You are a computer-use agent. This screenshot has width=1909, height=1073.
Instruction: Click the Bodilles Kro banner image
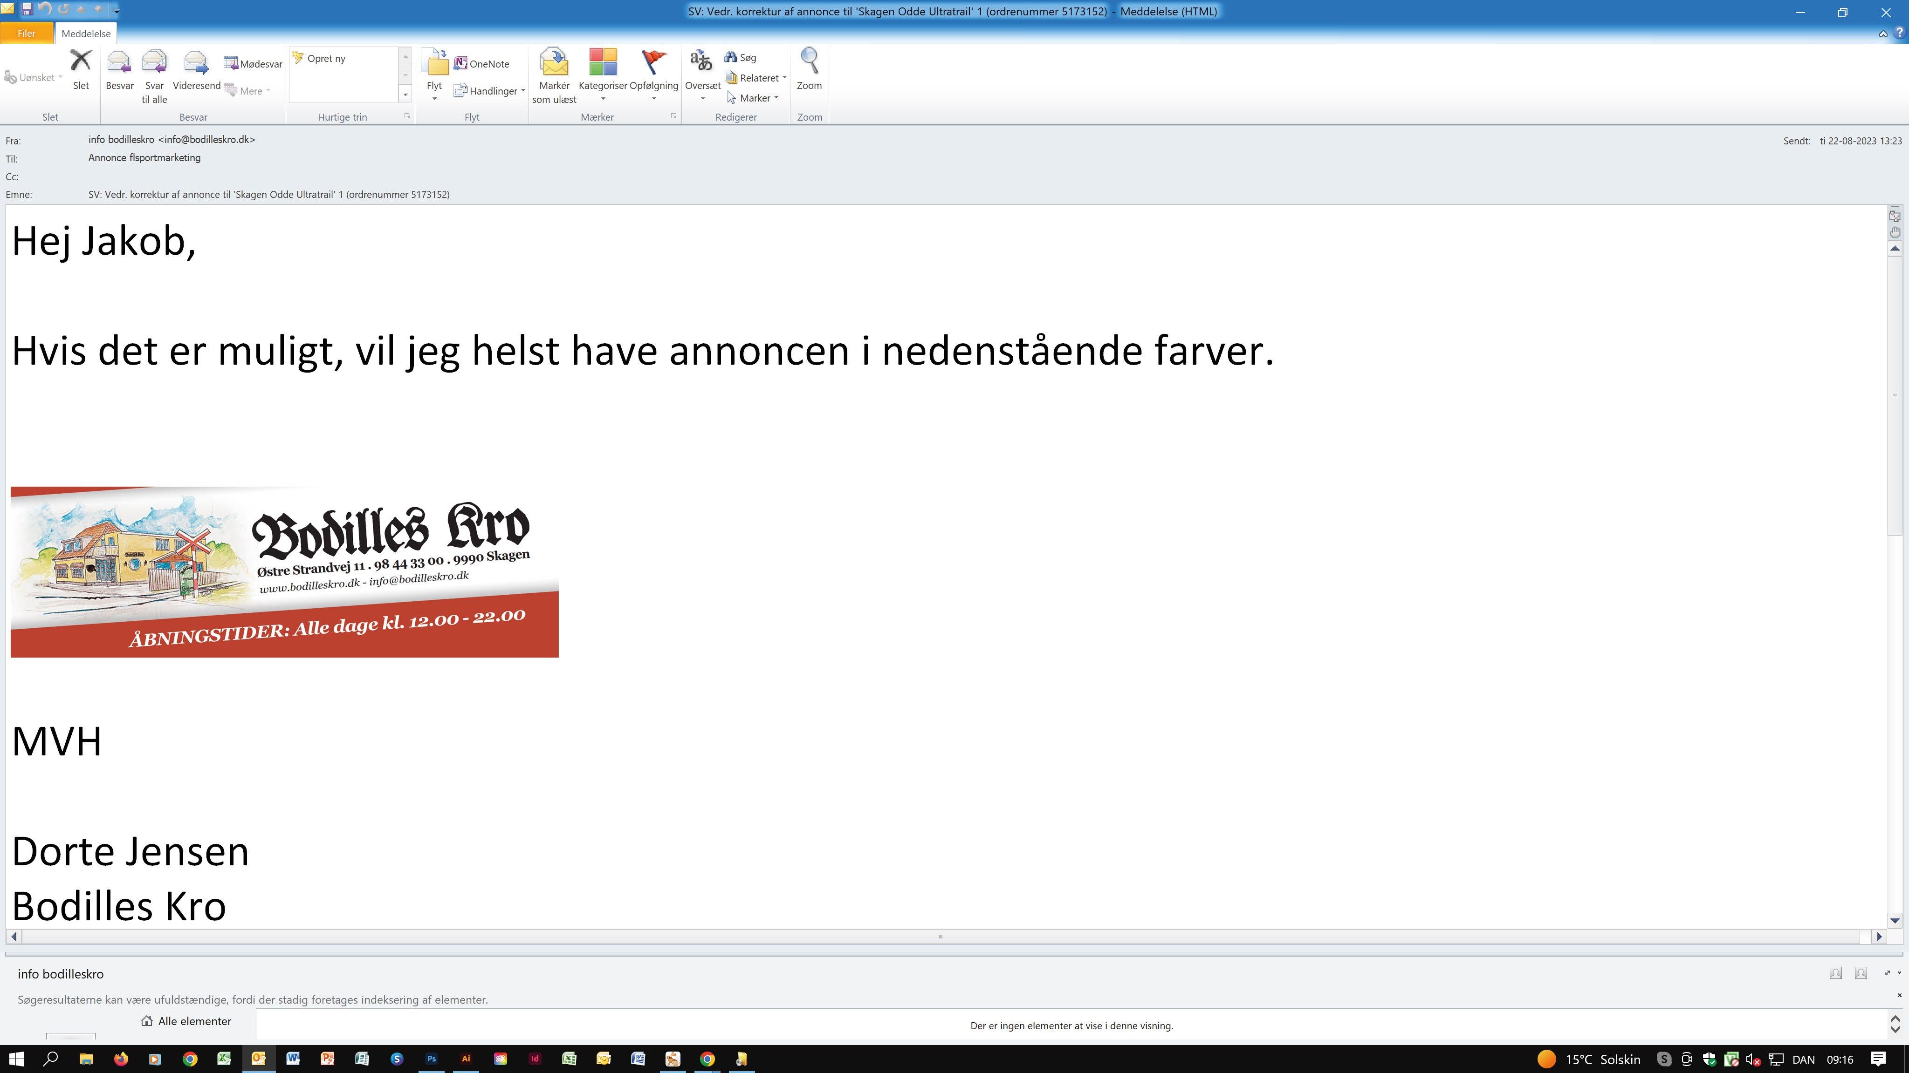pos(285,572)
